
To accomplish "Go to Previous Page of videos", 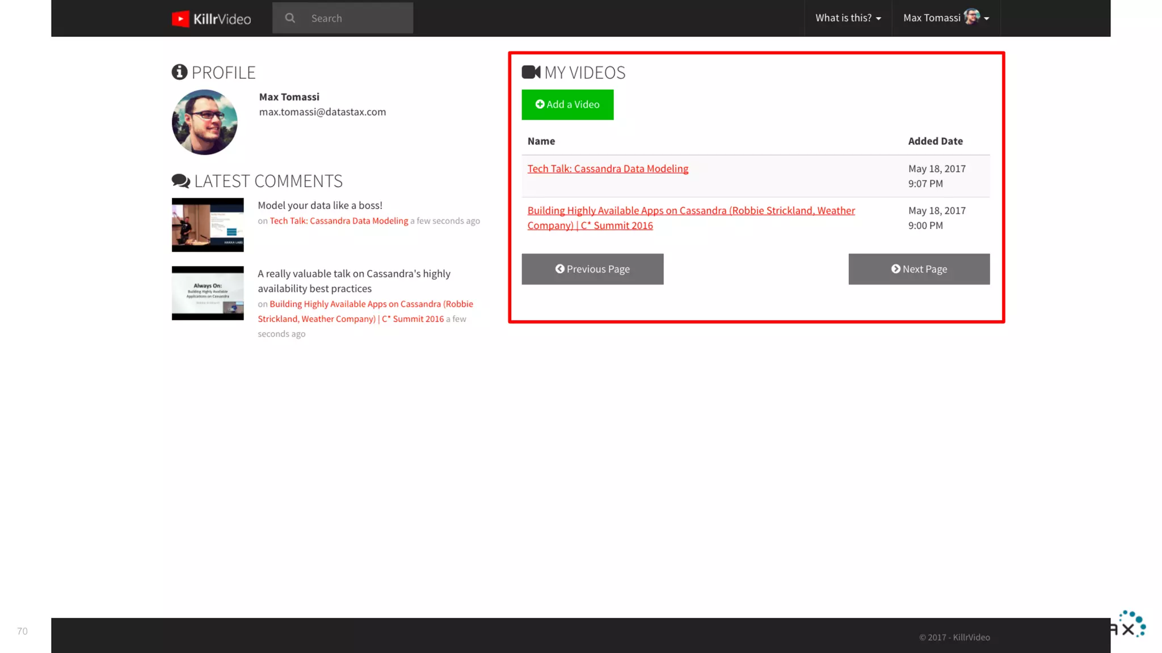I will pos(592,269).
